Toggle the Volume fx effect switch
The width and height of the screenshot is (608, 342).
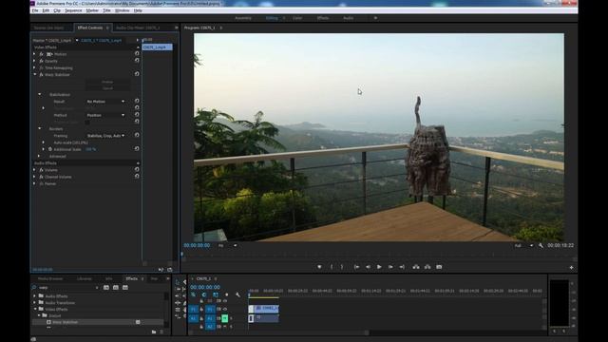coord(41,170)
